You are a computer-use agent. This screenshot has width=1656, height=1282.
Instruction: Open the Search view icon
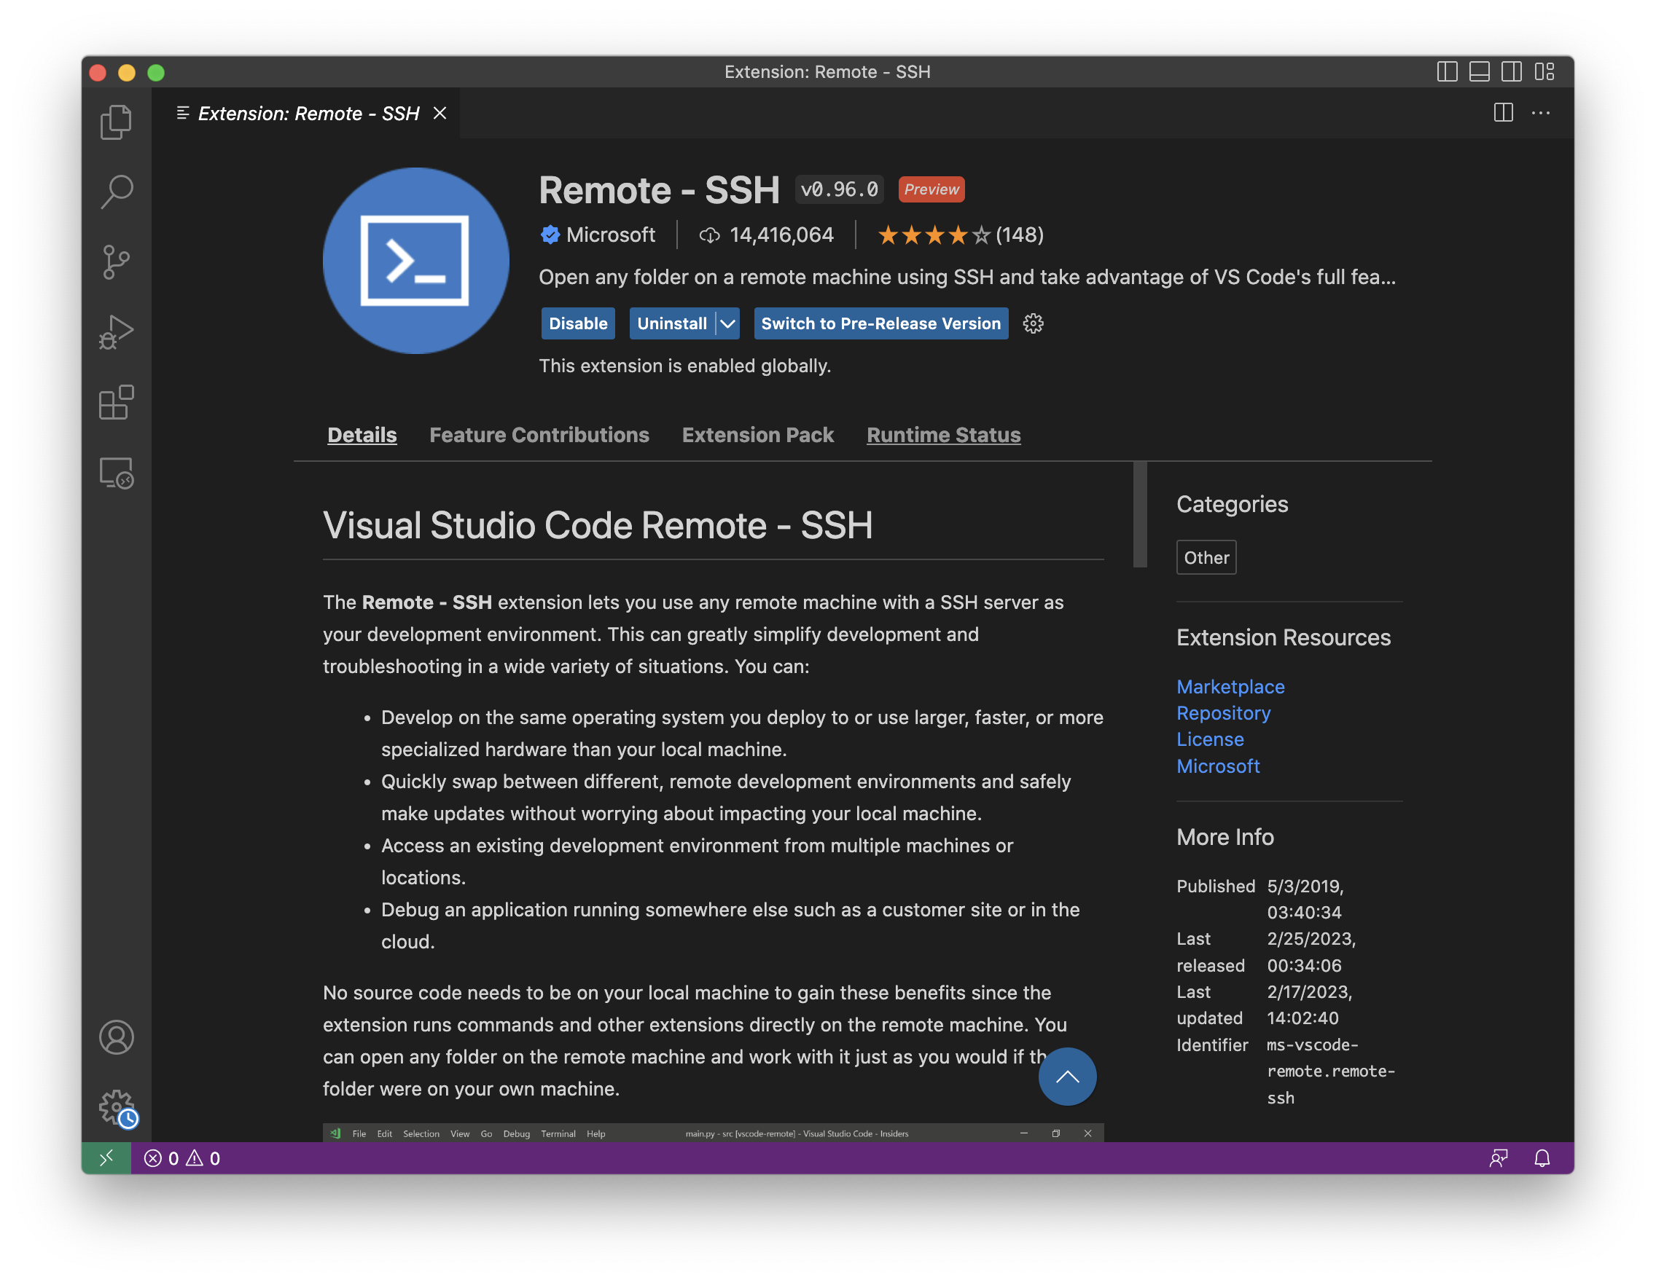[x=116, y=192]
